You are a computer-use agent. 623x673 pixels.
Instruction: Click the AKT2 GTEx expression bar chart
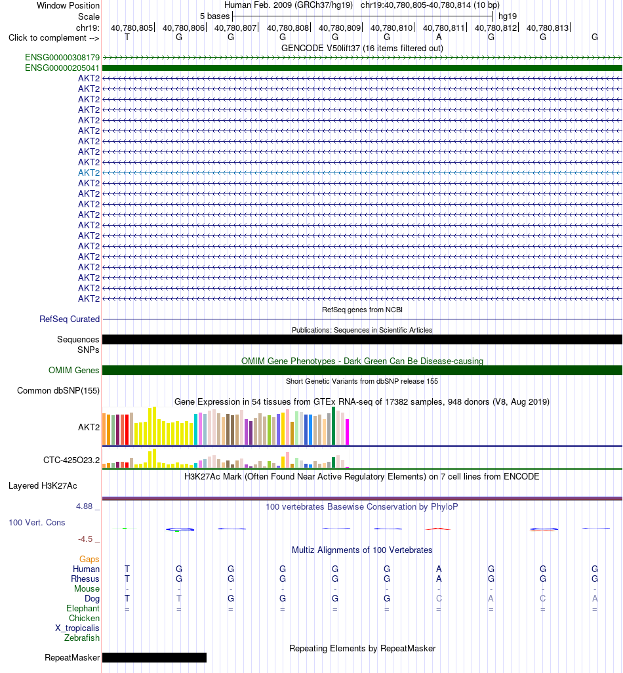pyautogui.click(x=226, y=426)
